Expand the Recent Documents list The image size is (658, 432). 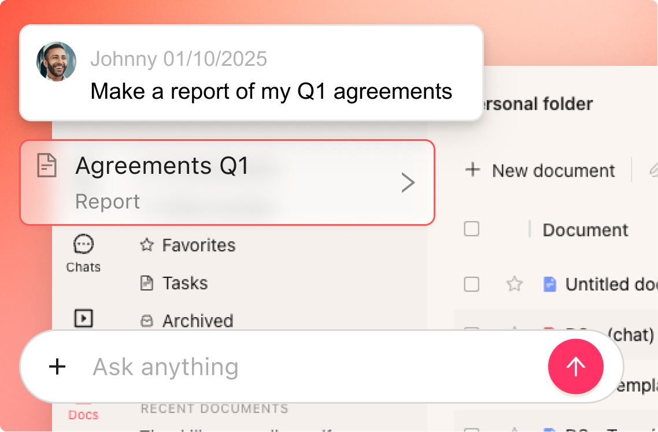(214, 408)
